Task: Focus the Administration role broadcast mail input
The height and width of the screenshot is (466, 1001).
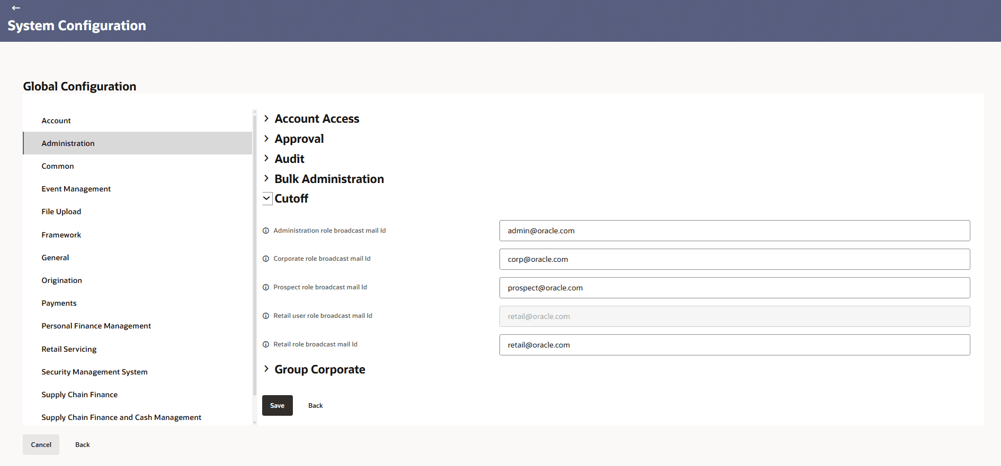Action: [x=734, y=231]
